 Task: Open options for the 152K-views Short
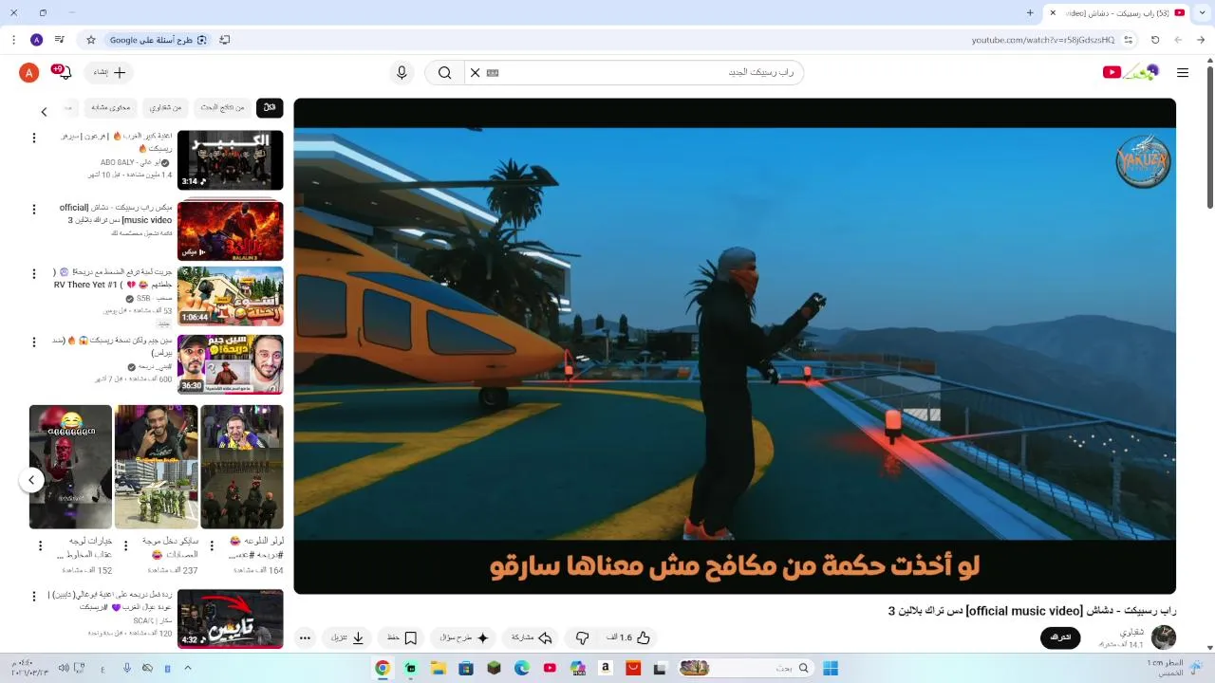tap(40, 545)
